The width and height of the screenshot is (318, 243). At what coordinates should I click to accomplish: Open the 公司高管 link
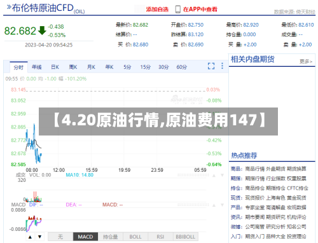(x=255, y=227)
